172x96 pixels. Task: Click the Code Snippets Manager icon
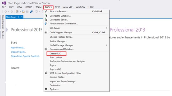click(x=46, y=32)
